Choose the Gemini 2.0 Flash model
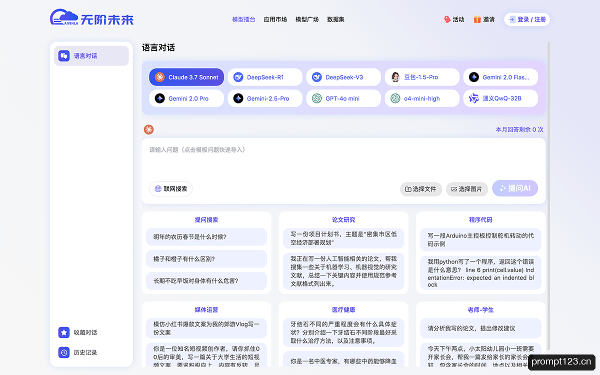Screen dimensions: 600x375 click(500, 77)
